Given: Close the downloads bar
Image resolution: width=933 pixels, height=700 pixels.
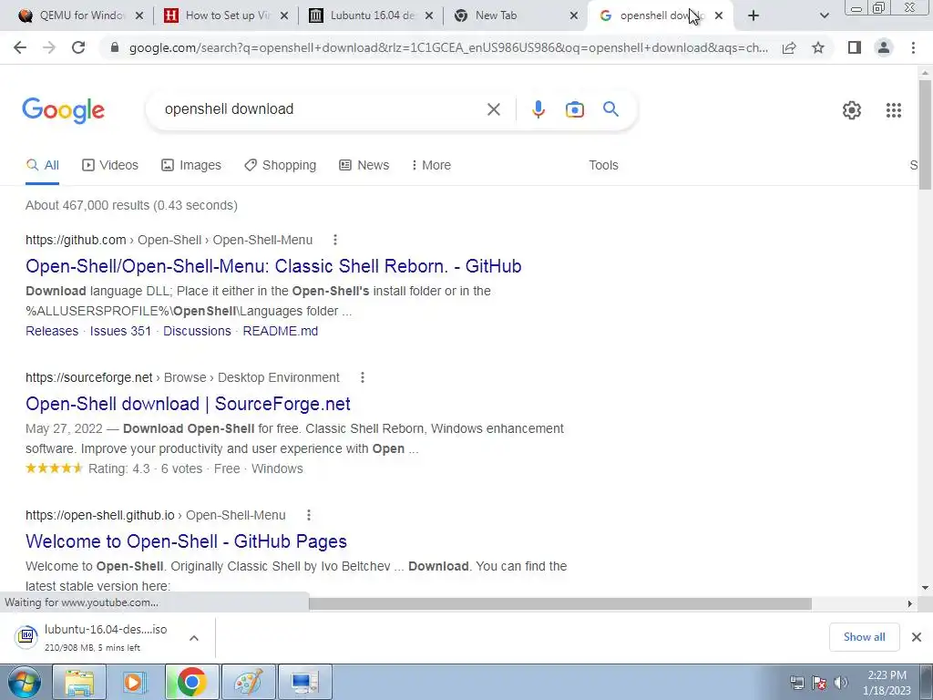Looking at the screenshot, I should coord(917,637).
